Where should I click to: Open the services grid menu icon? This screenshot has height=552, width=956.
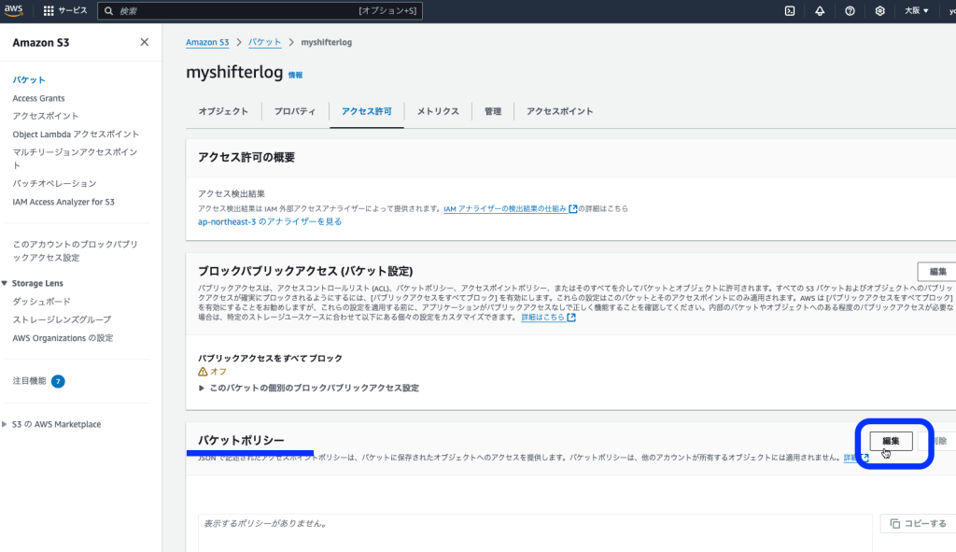coord(49,11)
